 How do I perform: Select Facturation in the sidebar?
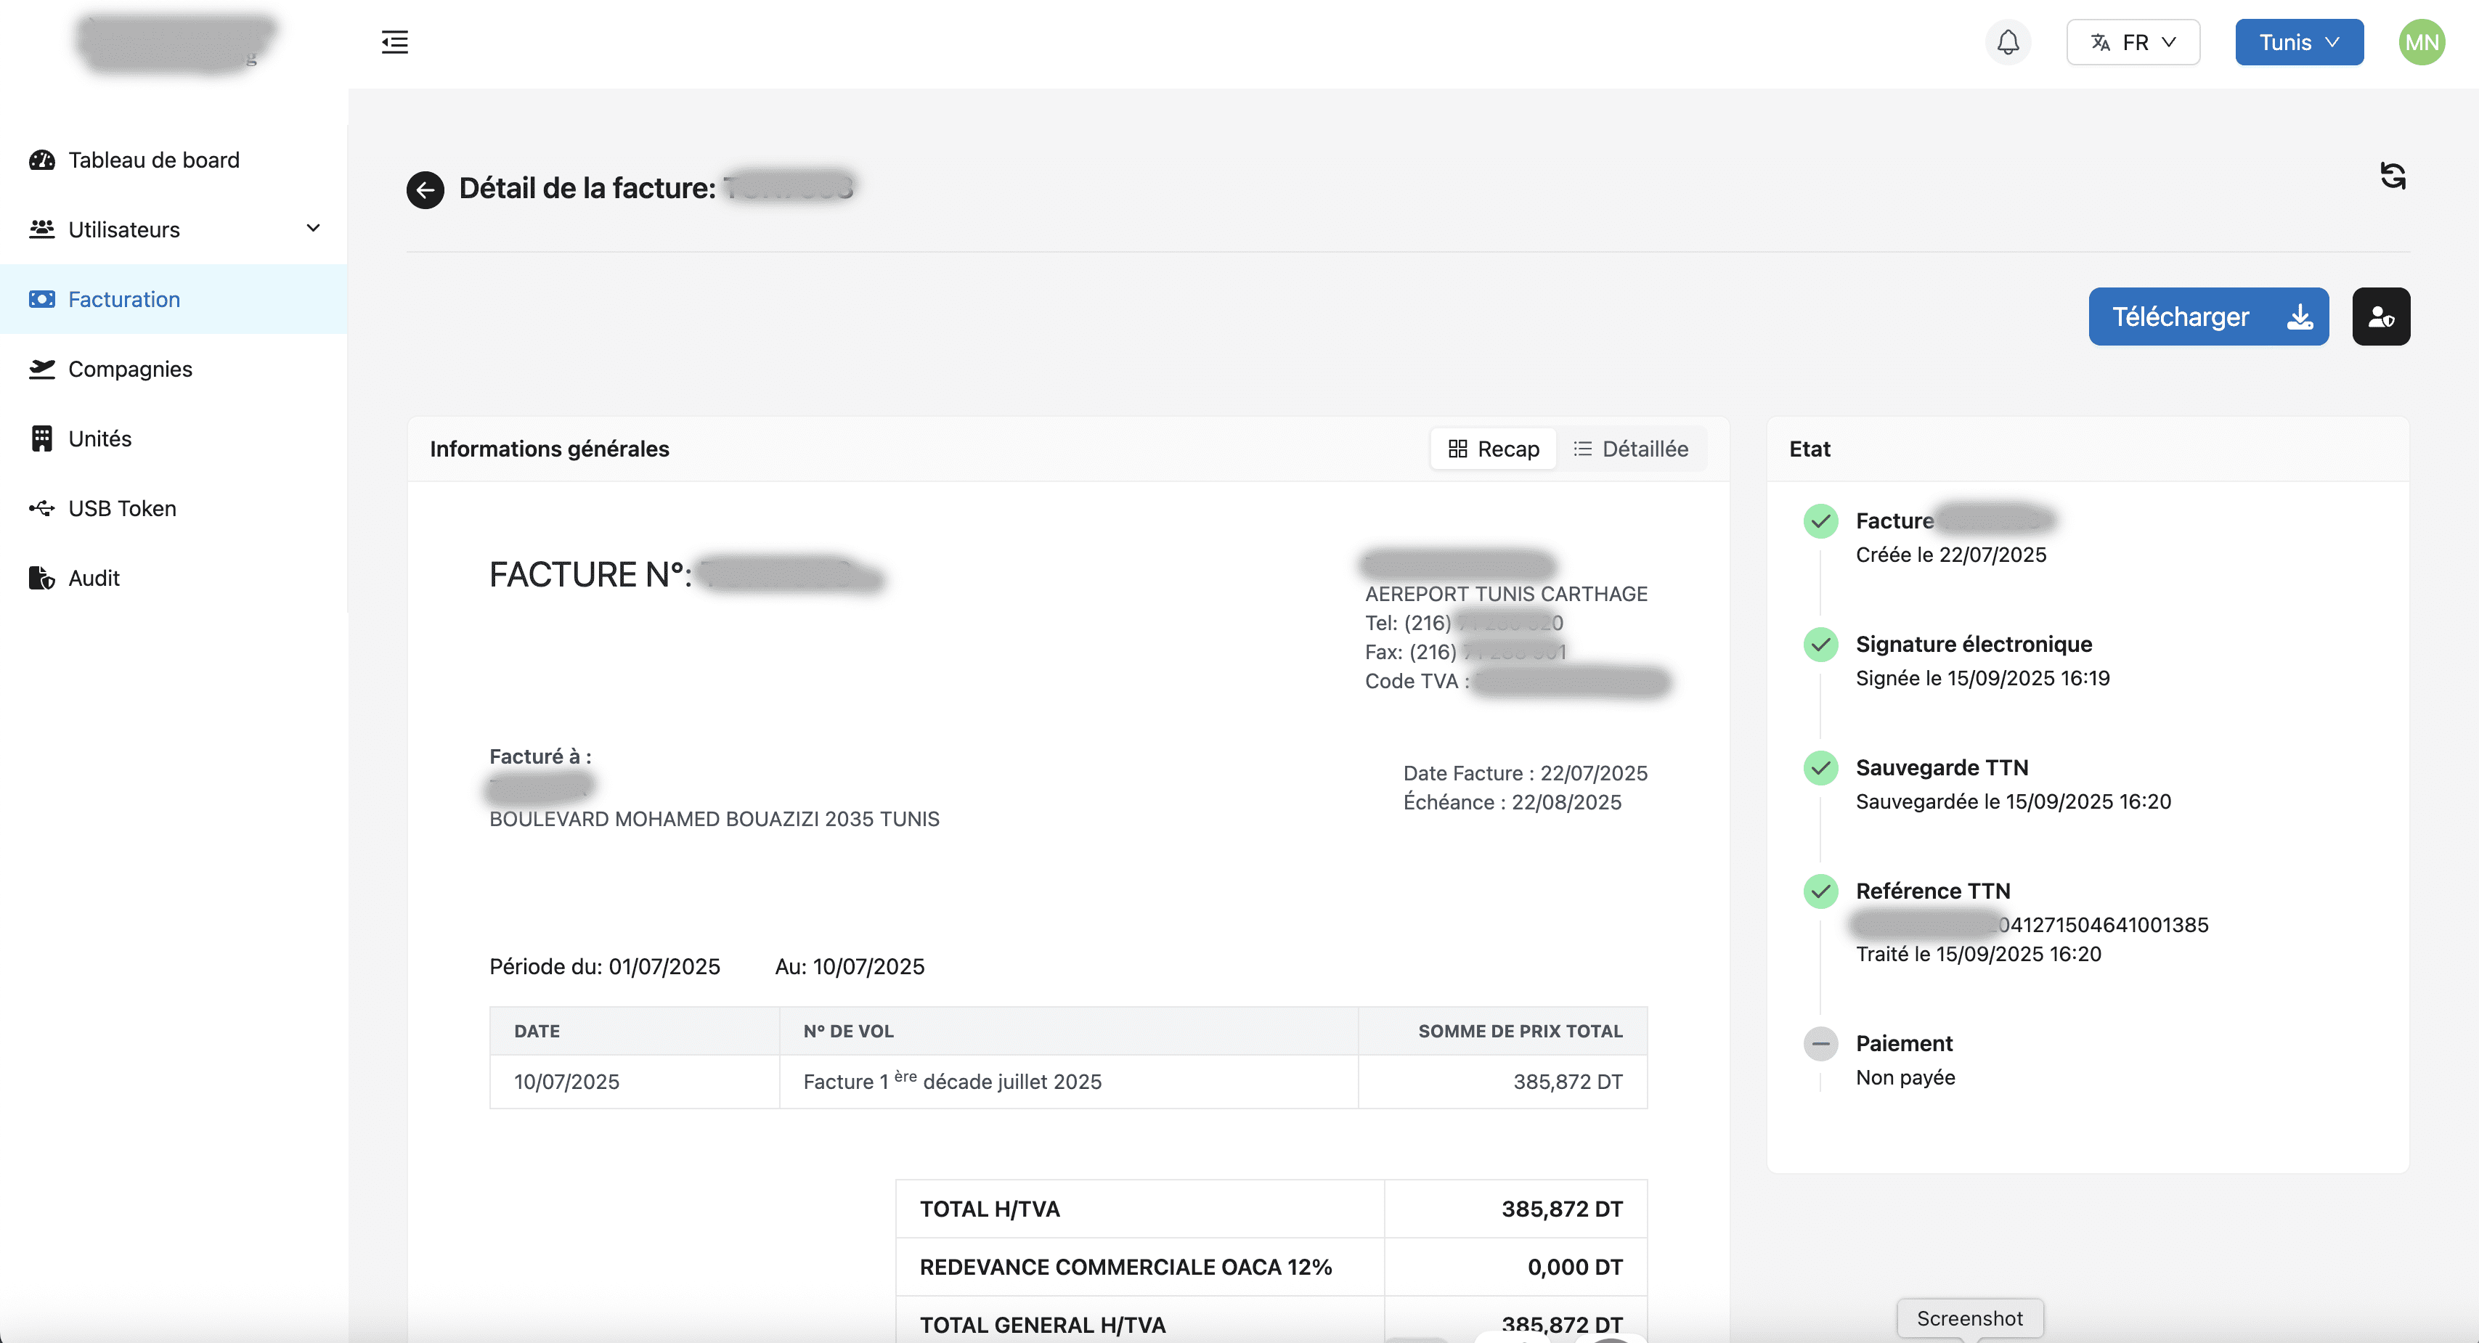click(x=124, y=299)
